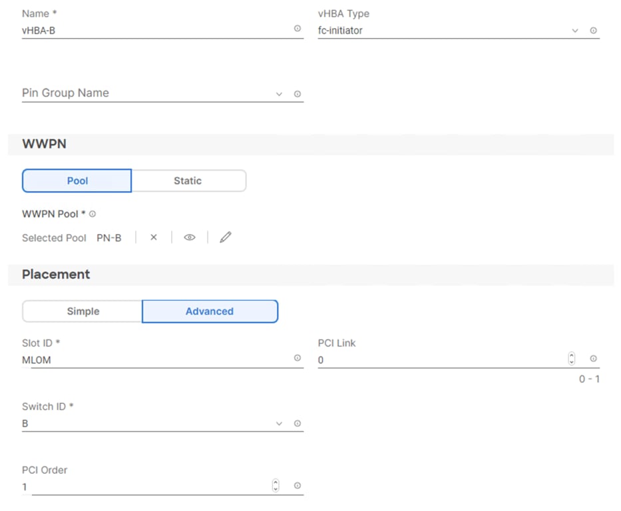This screenshot has width=621, height=511.
Task: Select the Advanced placement tab
Action: click(x=210, y=311)
